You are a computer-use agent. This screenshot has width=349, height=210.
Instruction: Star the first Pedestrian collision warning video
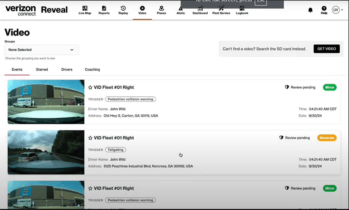90,87
